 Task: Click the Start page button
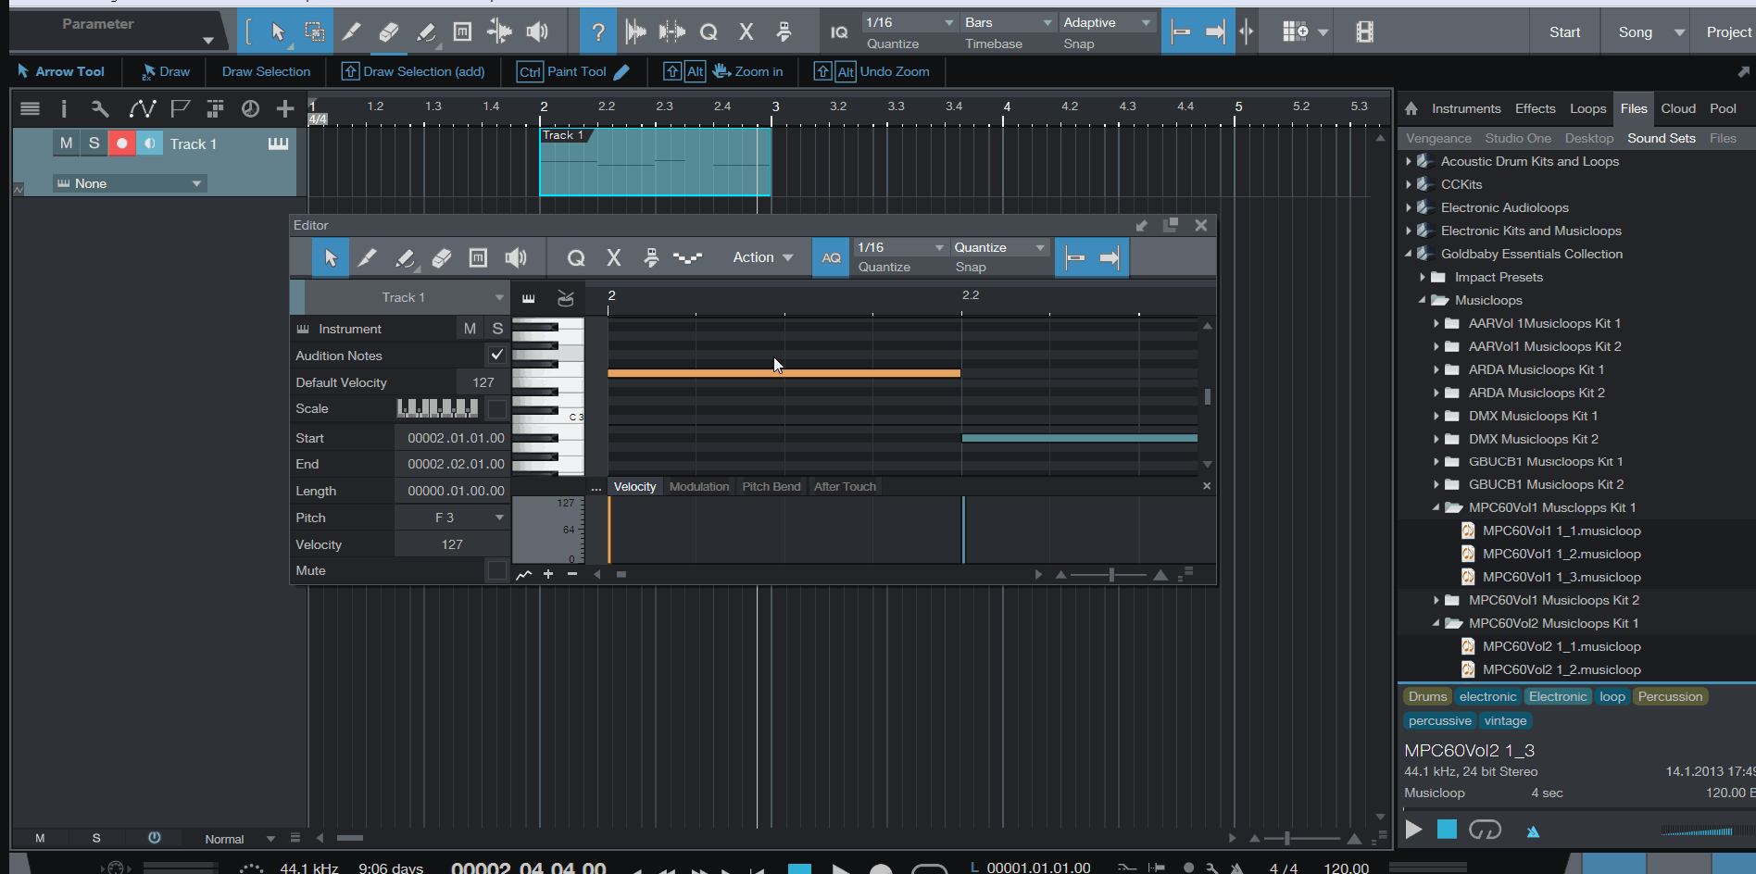click(1564, 32)
